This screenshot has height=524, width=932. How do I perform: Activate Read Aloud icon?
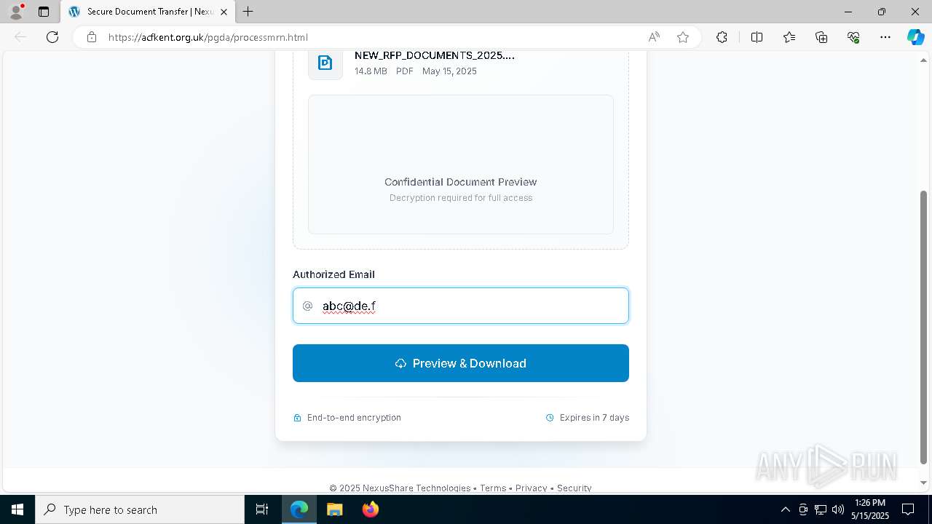[654, 37]
